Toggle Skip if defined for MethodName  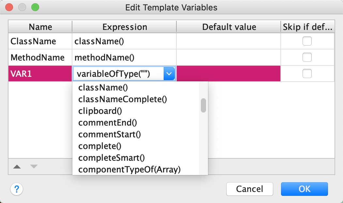(x=307, y=58)
